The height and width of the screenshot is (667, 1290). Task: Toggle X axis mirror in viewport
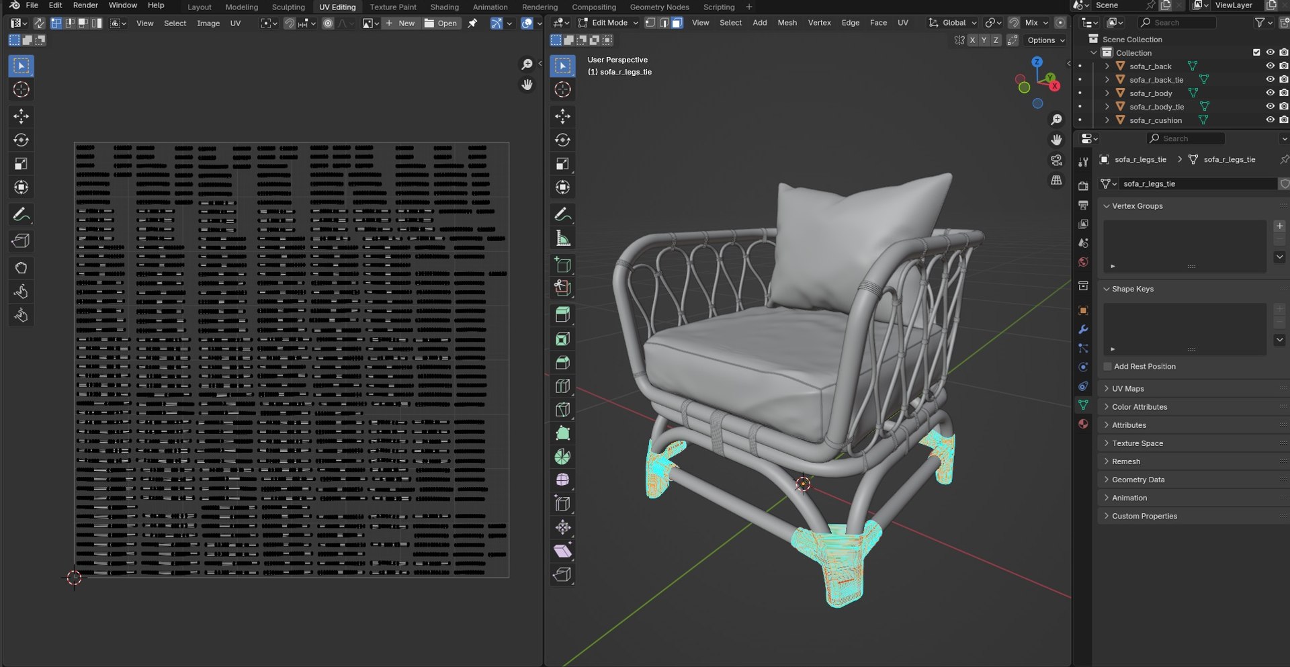coord(972,40)
